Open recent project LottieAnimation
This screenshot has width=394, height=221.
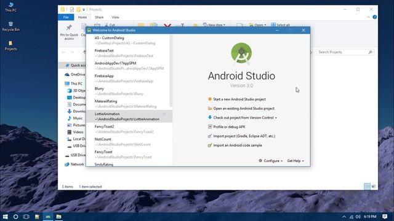129,116
